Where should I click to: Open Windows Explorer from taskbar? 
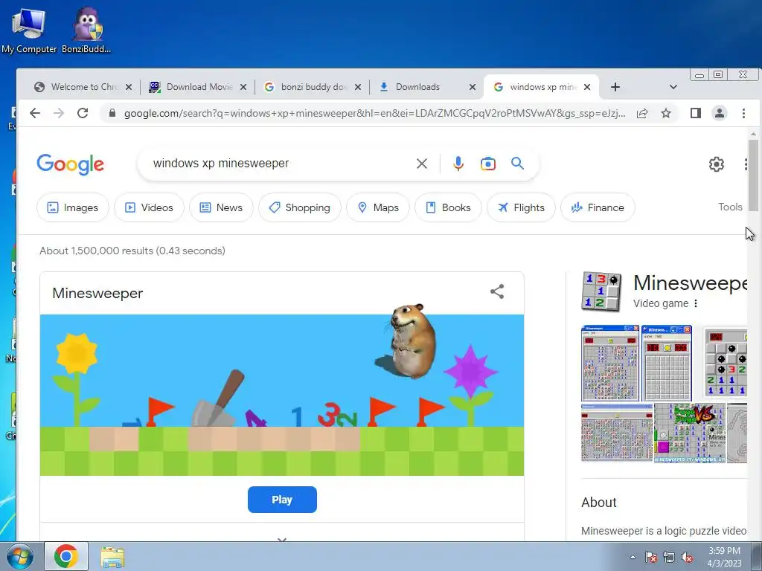112,556
